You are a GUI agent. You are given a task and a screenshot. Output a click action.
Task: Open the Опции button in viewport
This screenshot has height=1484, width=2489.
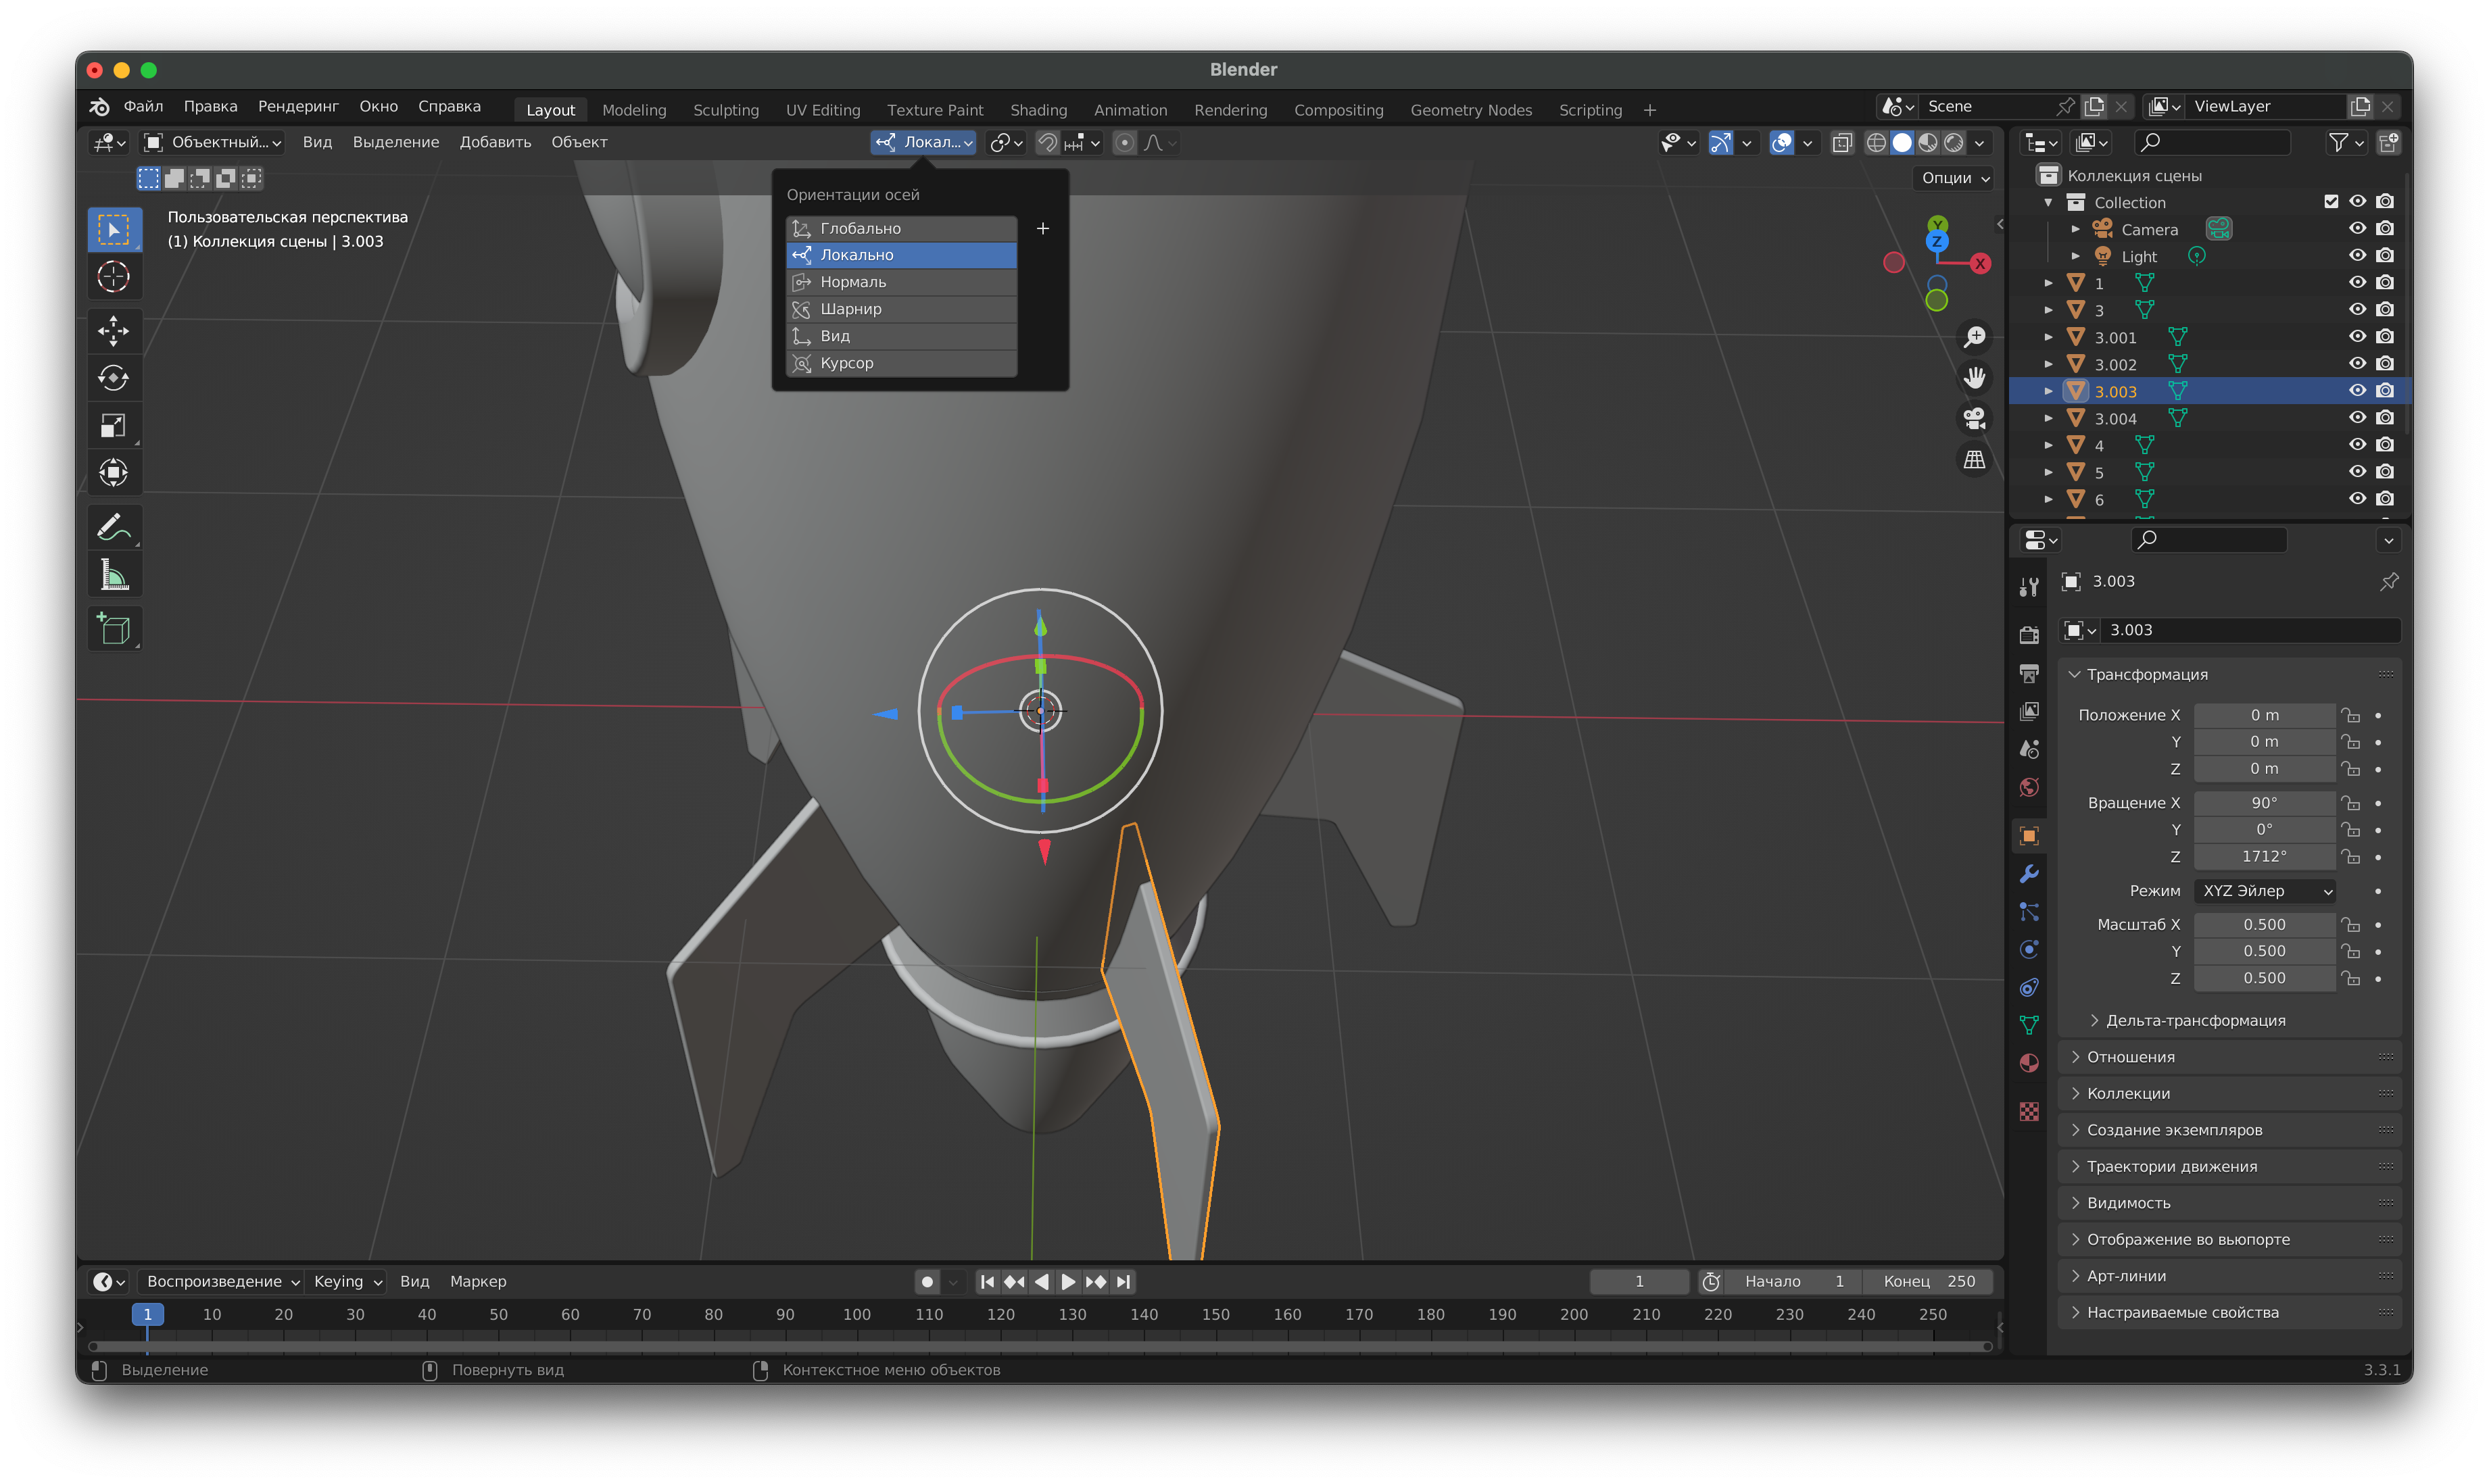point(1954,178)
